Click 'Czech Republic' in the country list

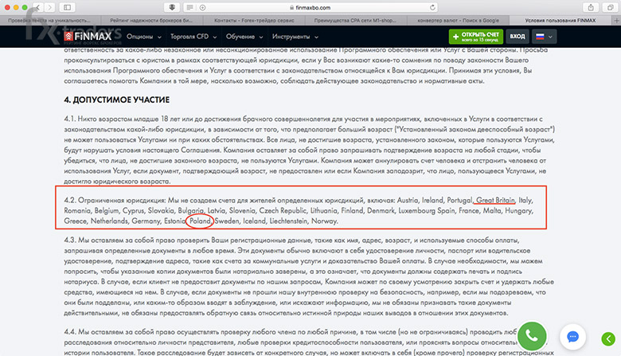pyautogui.click(x=283, y=211)
